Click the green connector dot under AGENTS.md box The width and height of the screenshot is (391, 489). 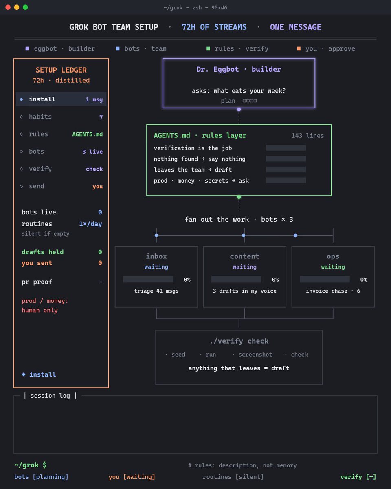click(x=239, y=197)
